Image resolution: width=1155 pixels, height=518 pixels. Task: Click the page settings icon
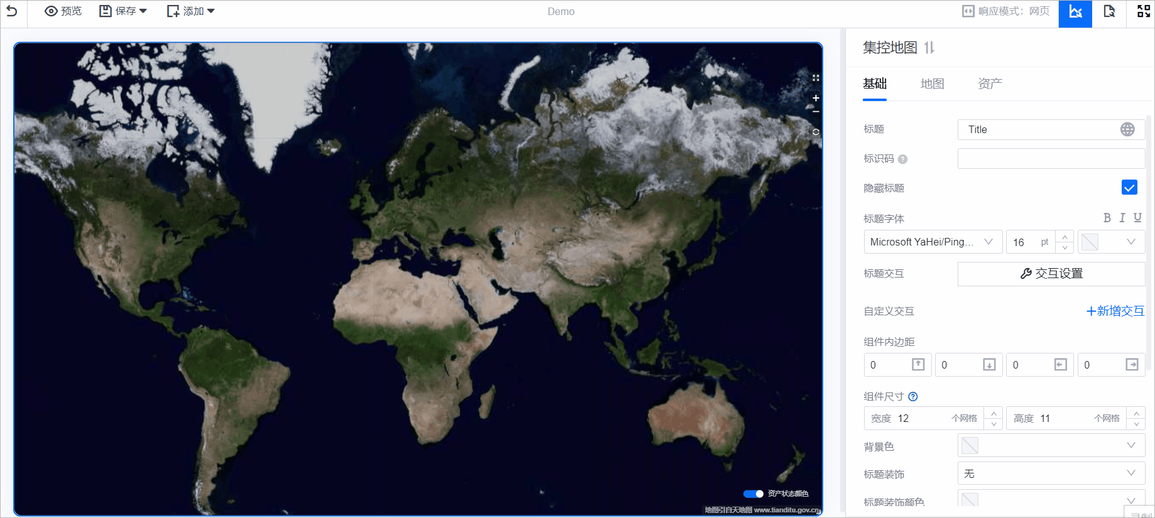[1109, 12]
